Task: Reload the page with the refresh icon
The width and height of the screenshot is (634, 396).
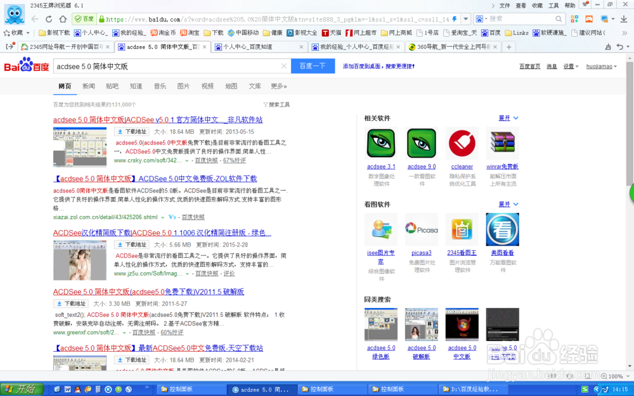Action: (x=49, y=19)
